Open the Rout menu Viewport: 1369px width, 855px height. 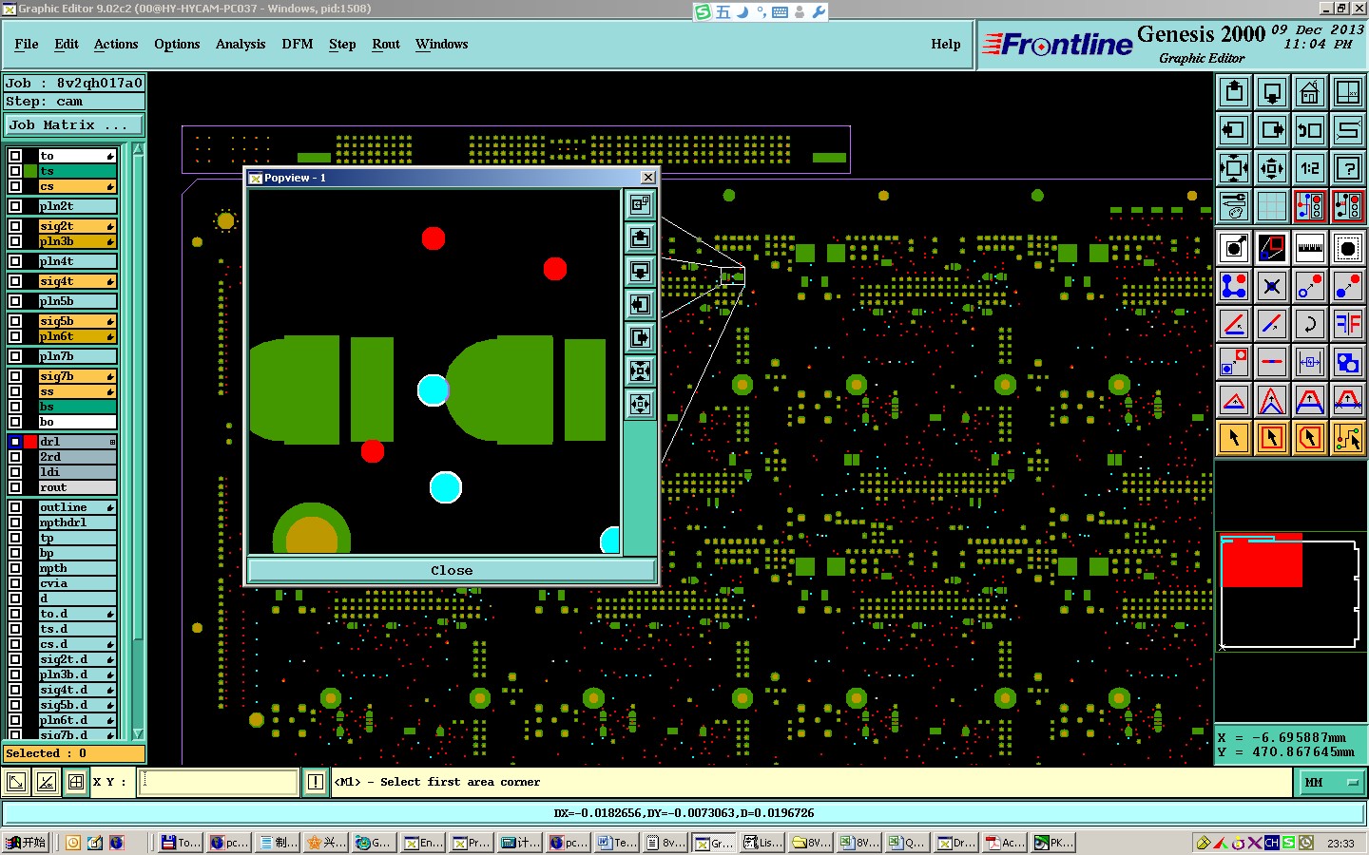[386, 44]
